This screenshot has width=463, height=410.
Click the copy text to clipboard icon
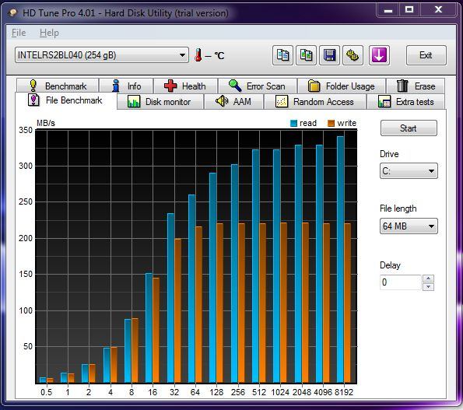282,55
